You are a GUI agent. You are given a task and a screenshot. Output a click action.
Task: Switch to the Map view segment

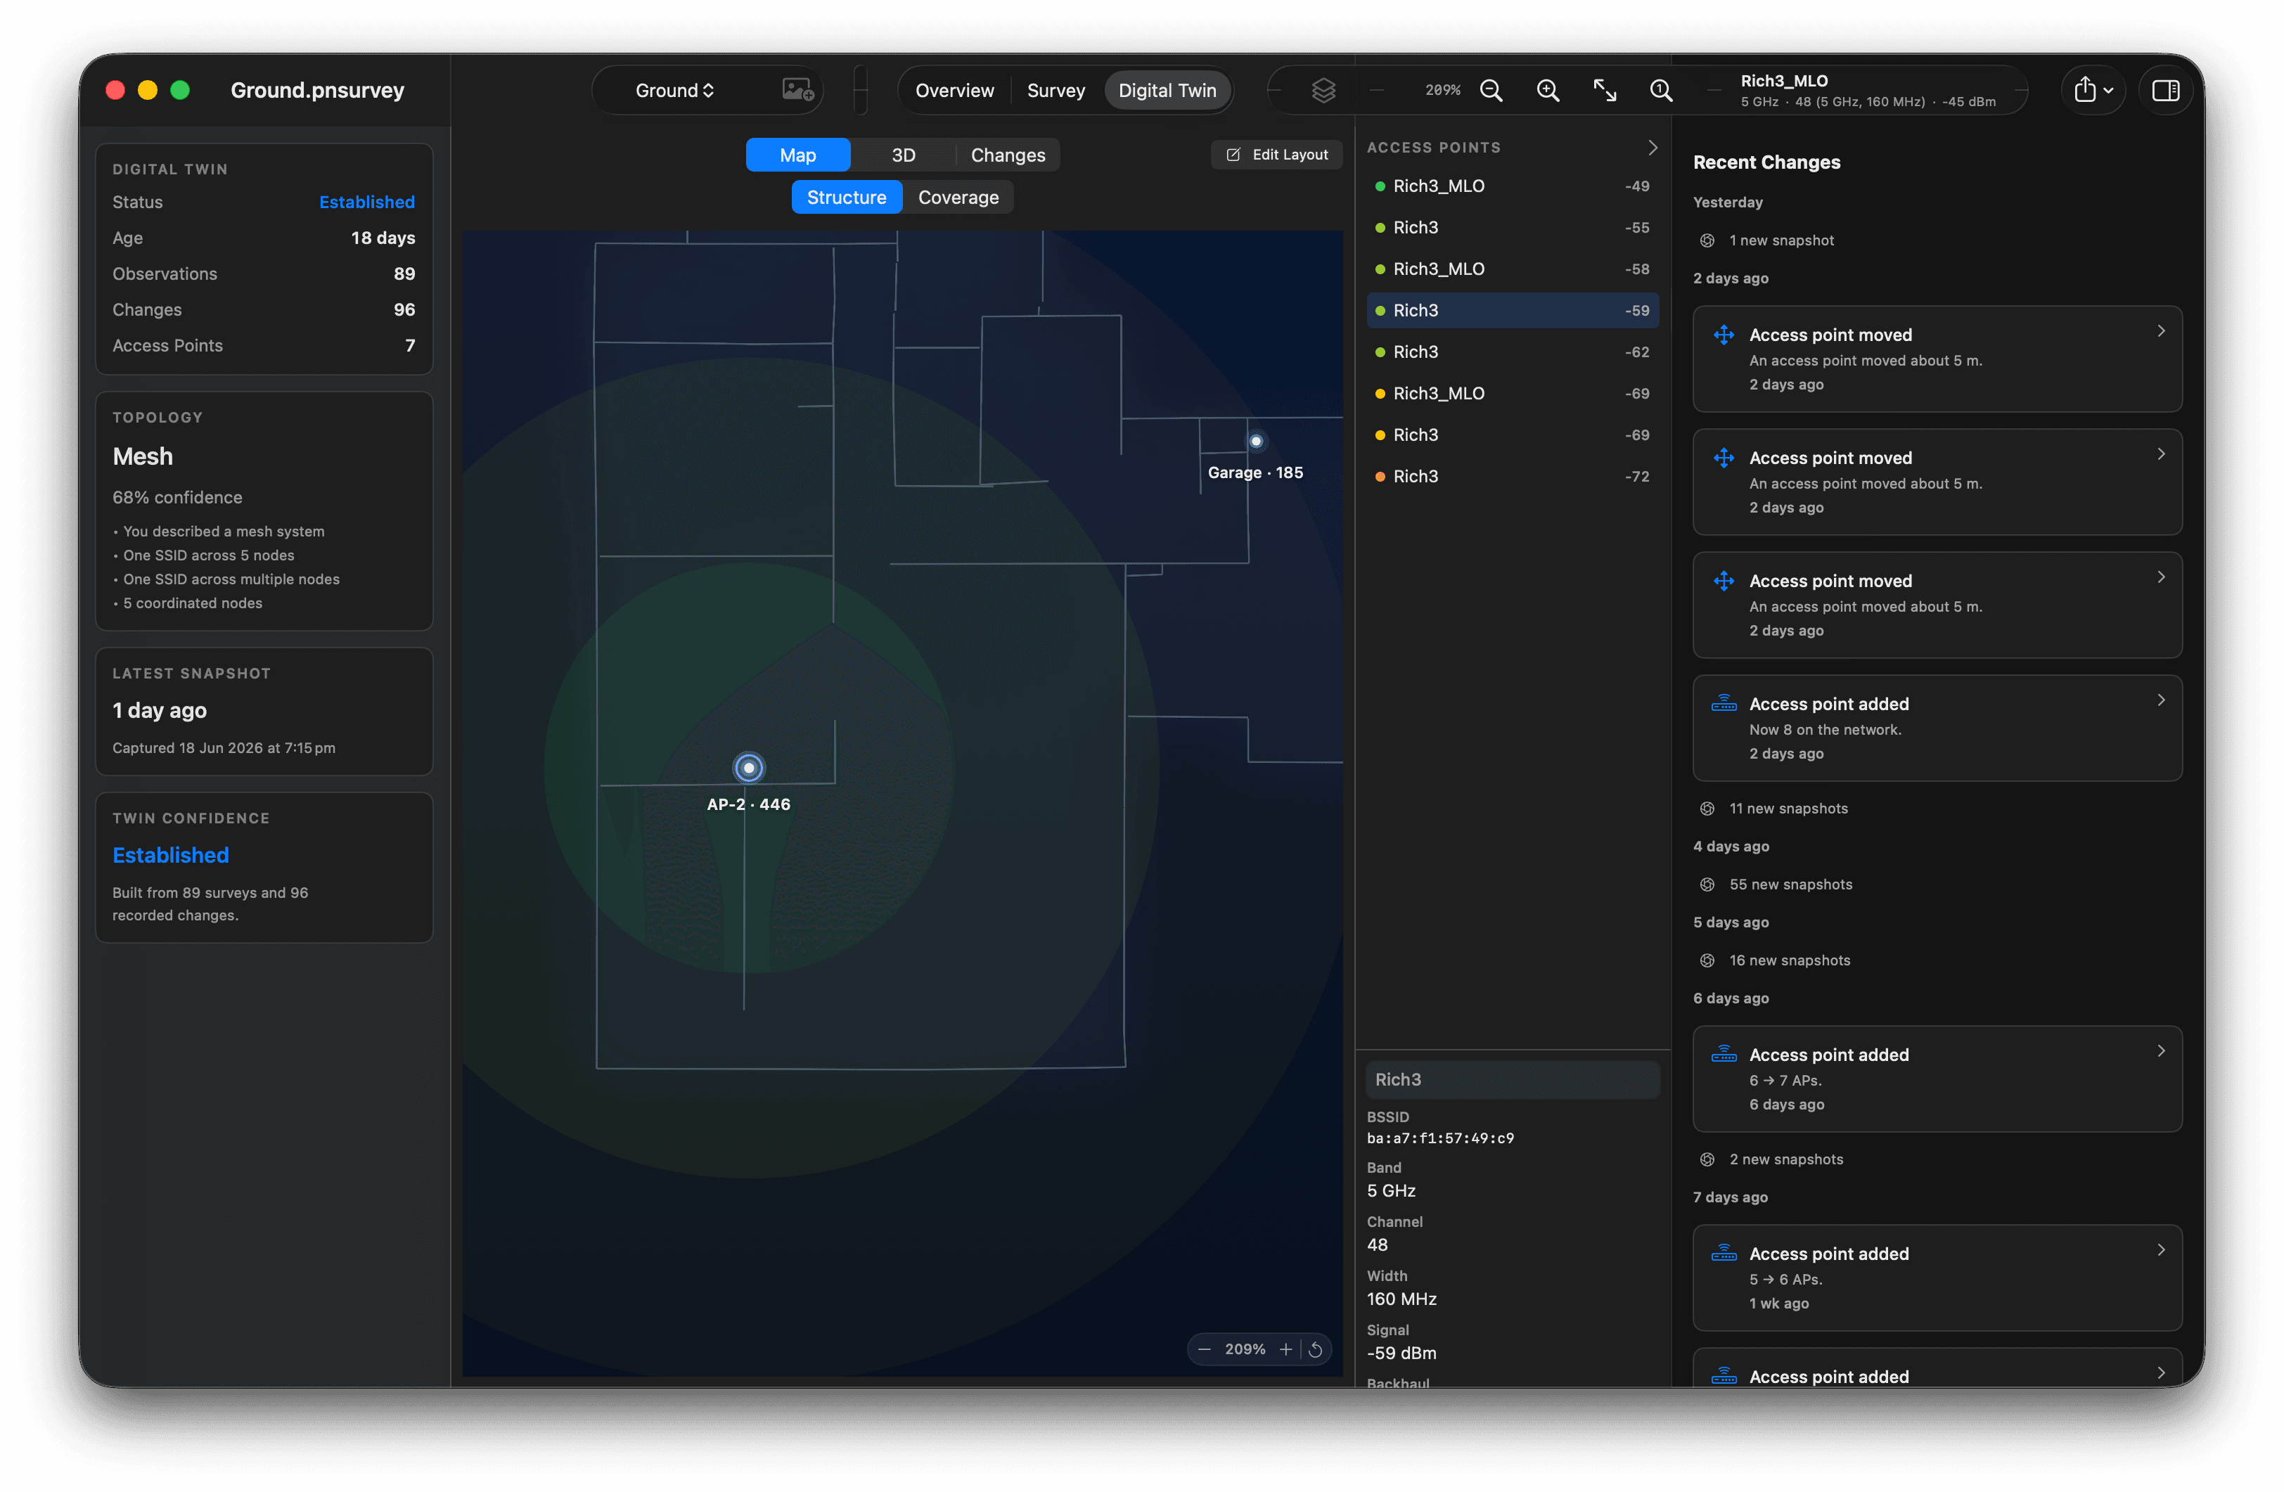point(797,155)
